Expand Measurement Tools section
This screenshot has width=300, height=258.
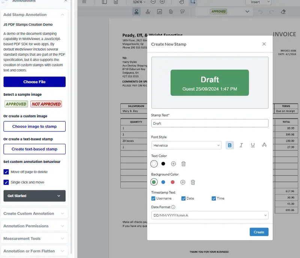click(x=34, y=239)
